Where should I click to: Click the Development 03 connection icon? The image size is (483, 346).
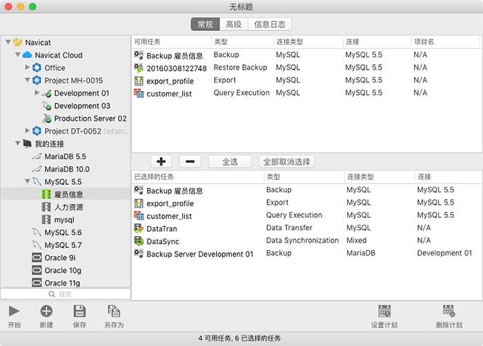coord(46,105)
